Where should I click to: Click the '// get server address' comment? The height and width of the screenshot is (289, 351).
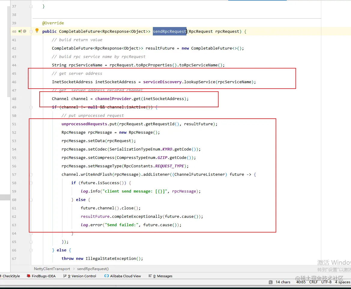(77, 74)
